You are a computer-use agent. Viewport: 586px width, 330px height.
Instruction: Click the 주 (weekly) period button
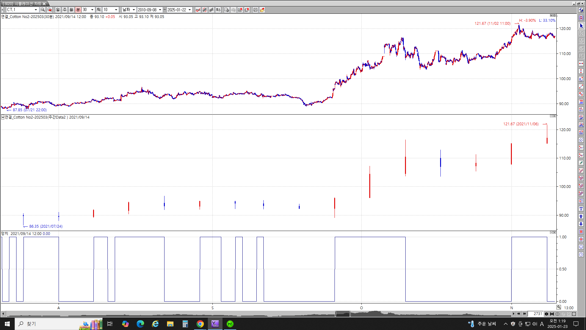click(65, 10)
